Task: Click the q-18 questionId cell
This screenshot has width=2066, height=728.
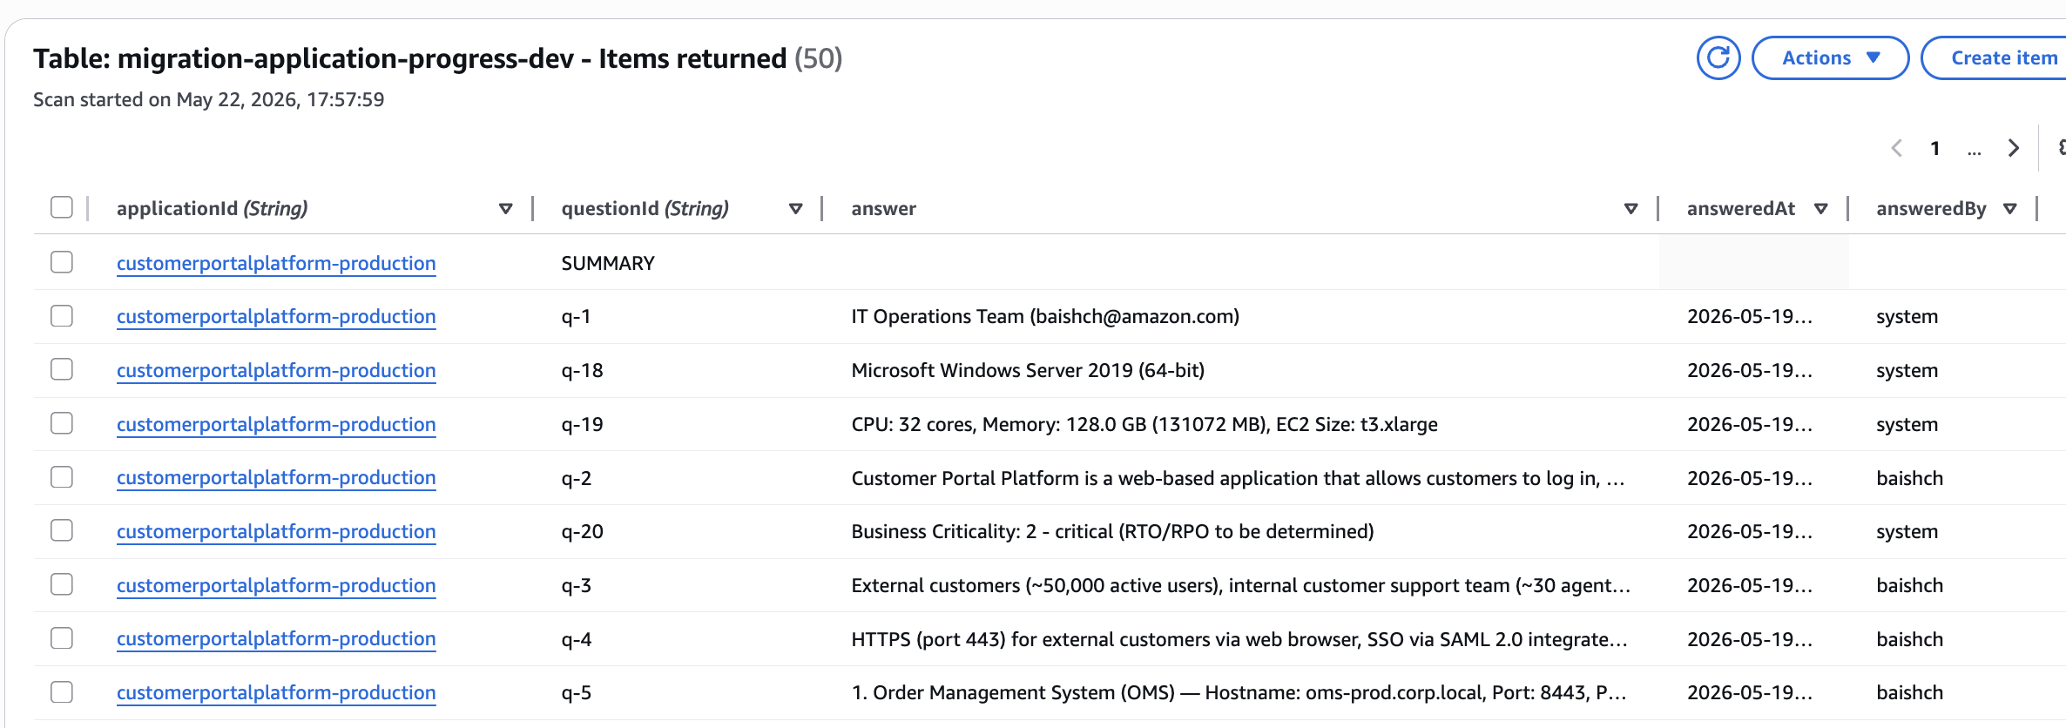Action: coord(582,370)
